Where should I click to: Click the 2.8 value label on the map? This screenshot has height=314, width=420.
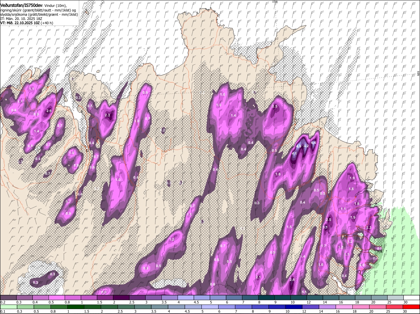[292, 280]
